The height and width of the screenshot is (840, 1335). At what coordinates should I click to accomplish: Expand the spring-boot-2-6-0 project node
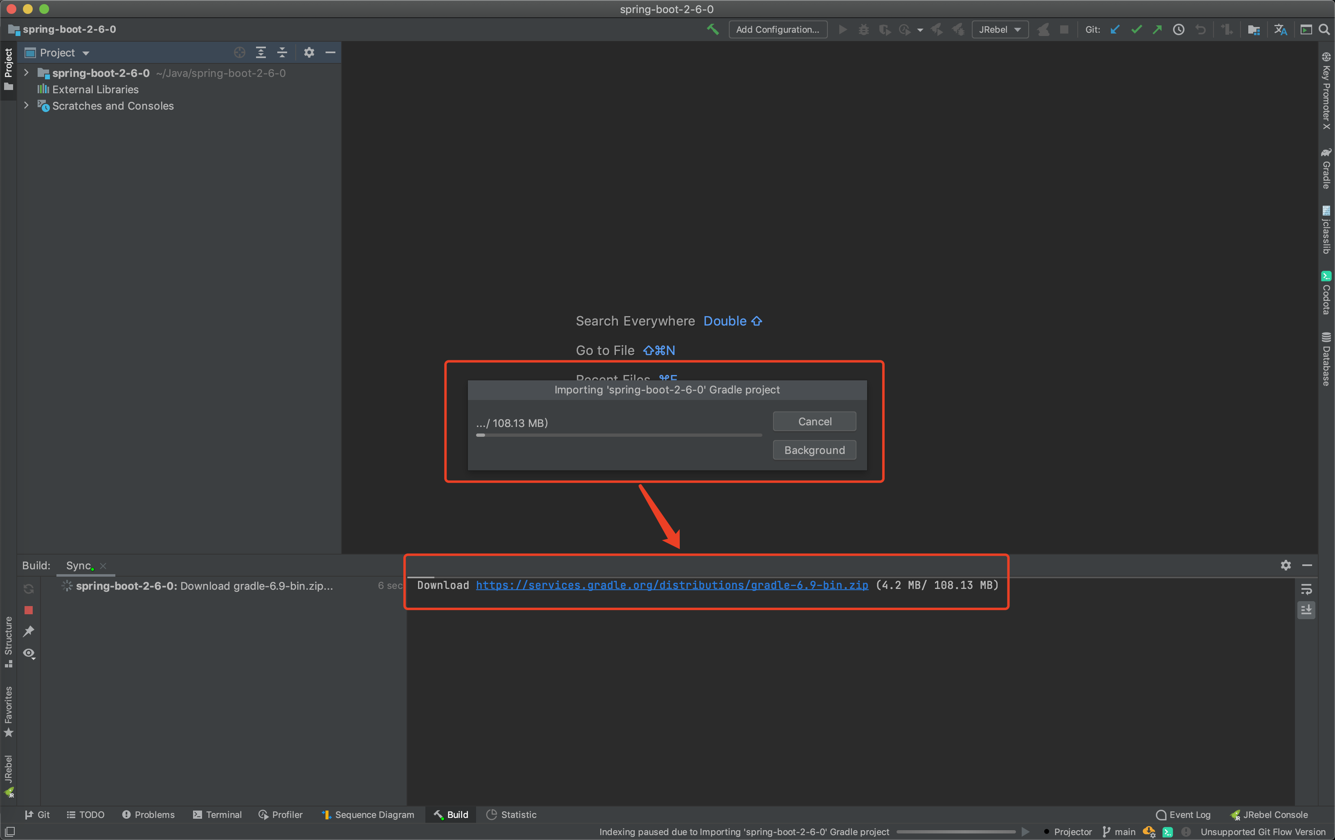pos(26,73)
